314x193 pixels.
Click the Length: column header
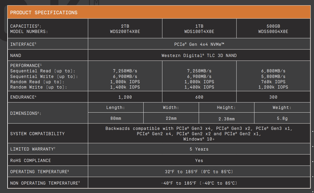pos(116,108)
